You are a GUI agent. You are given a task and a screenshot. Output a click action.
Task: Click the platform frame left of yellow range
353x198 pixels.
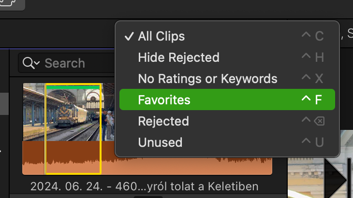point(34,112)
